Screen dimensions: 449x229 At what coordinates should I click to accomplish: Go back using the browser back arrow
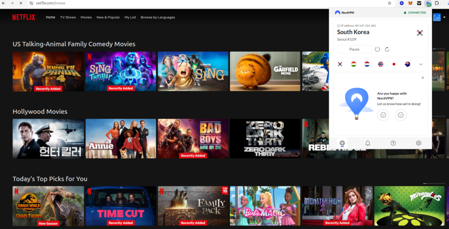4,3
